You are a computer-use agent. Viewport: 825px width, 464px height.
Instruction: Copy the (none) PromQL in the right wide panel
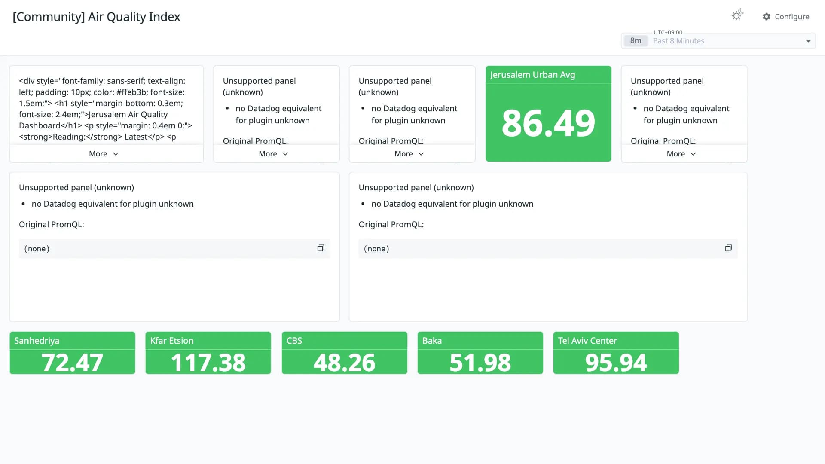tap(728, 248)
